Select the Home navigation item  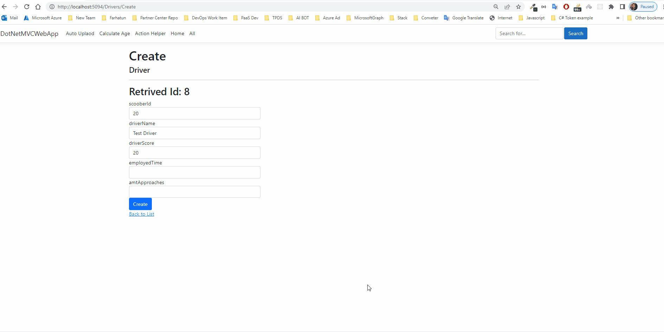tap(177, 33)
